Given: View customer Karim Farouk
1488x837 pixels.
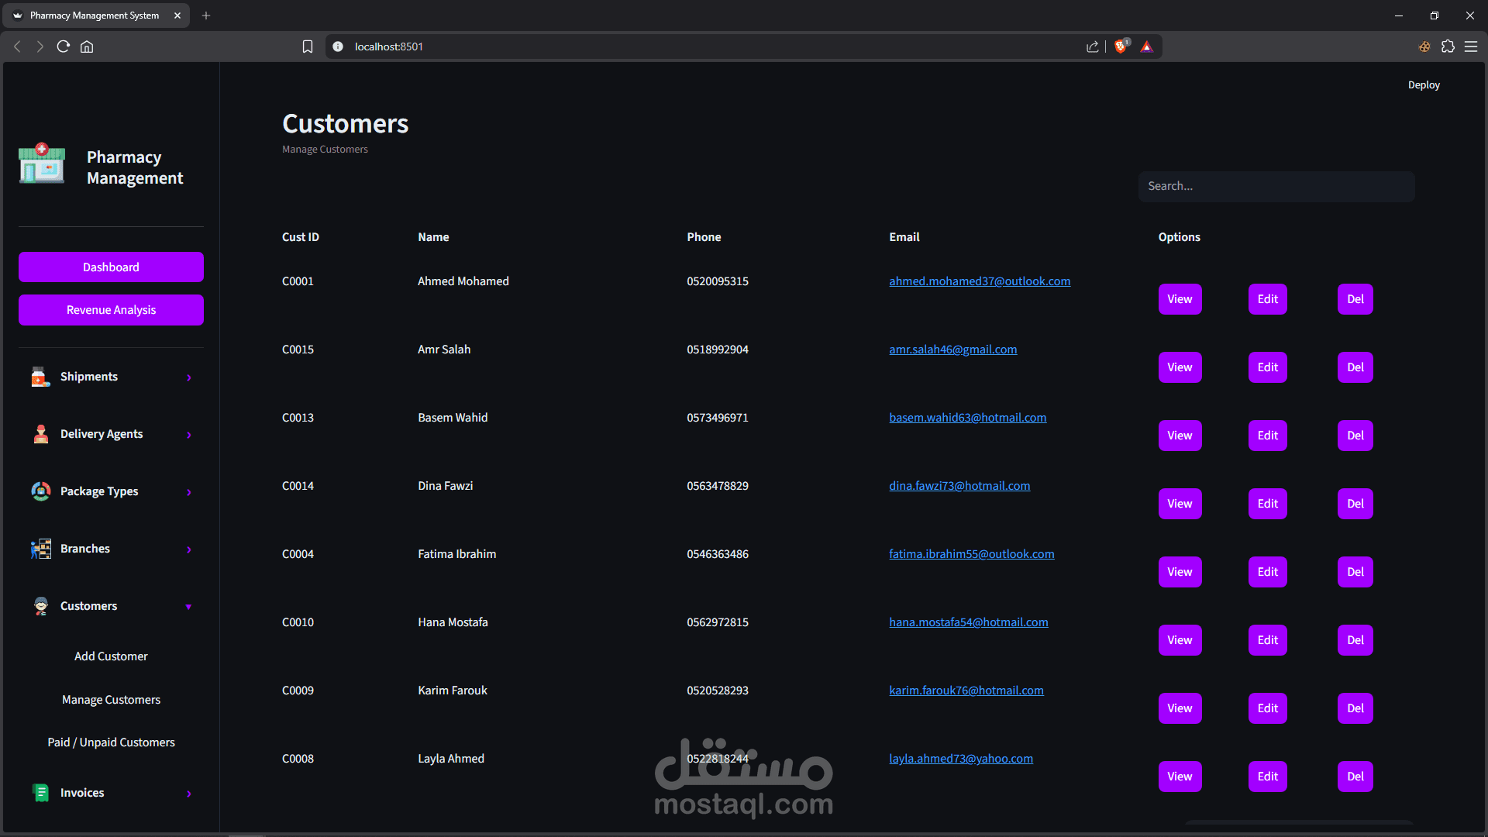Looking at the screenshot, I should 1180,708.
